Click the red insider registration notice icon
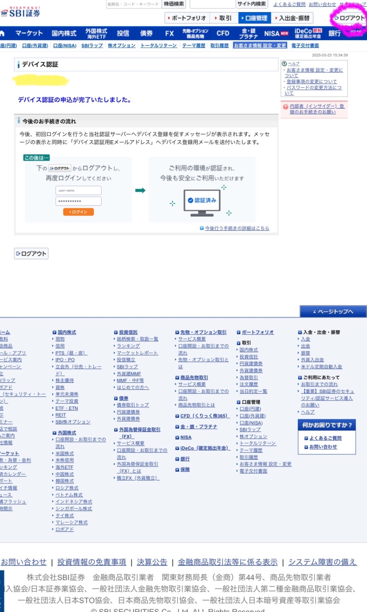Viewport: 367px width, 612px height. click(x=286, y=106)
